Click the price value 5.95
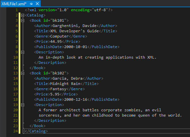This screenshot has width=190, height=137. [x=55, y=94]
